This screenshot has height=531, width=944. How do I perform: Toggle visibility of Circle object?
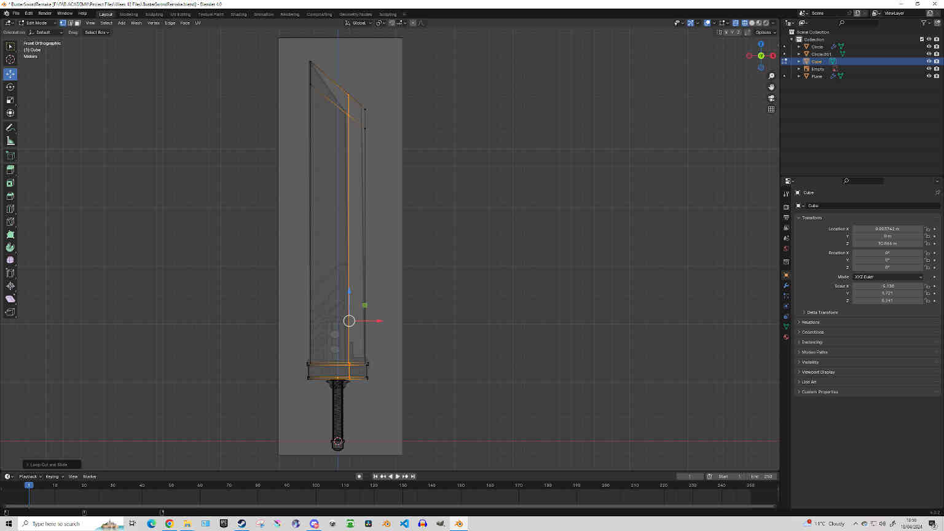929,47
